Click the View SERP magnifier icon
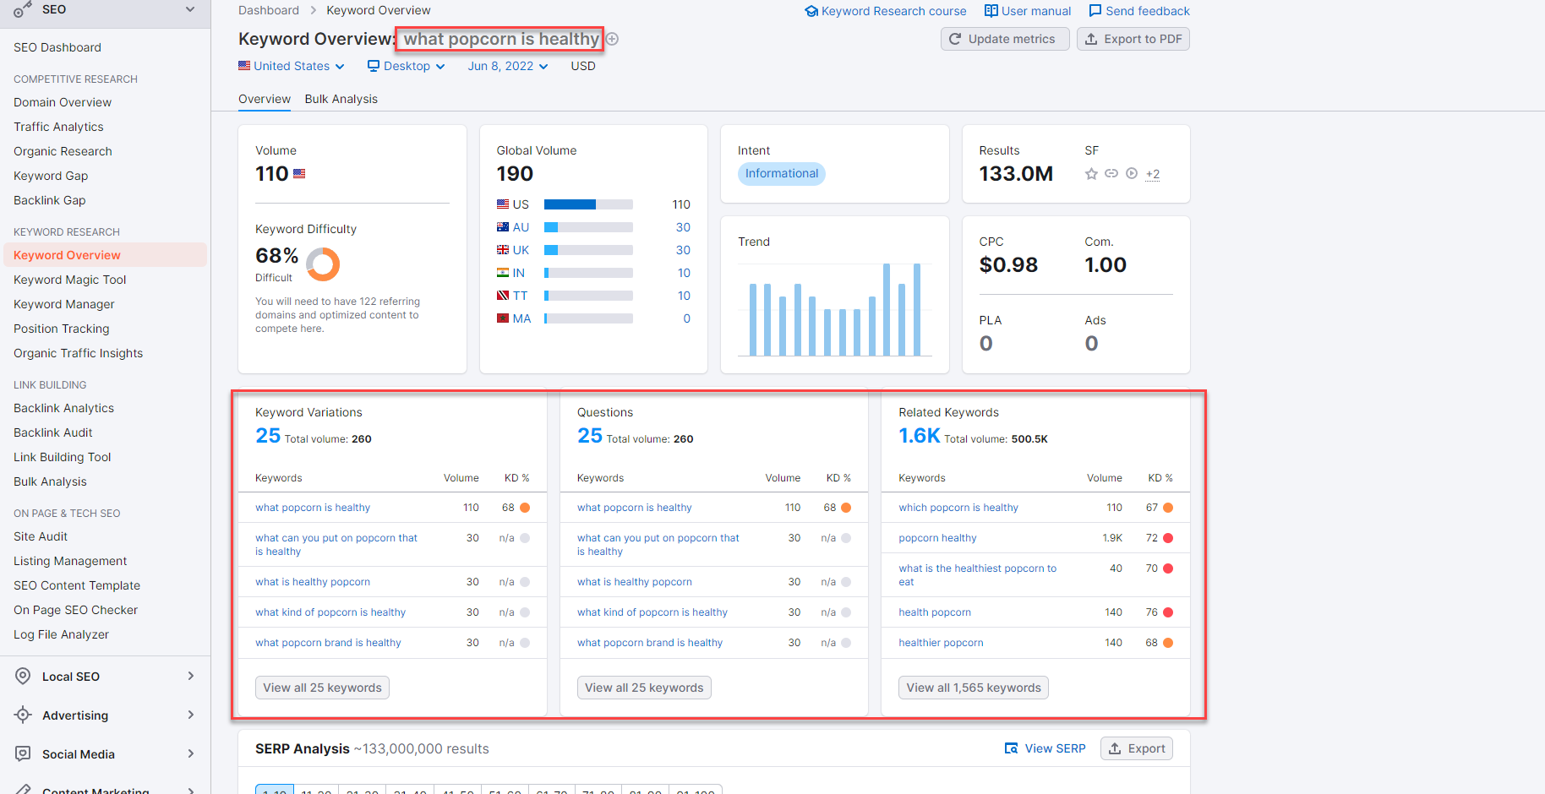This screenshot has width=1545, height=794. [x=1011, y=748]
